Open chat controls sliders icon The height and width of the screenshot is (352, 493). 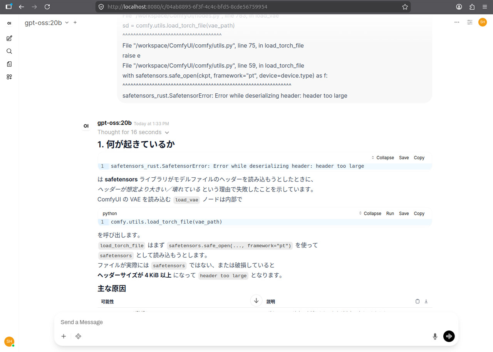[470, 22]
